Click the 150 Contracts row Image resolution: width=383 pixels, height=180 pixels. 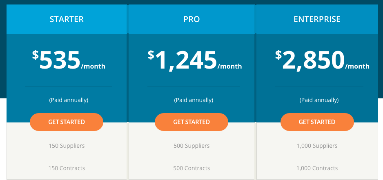67,168
